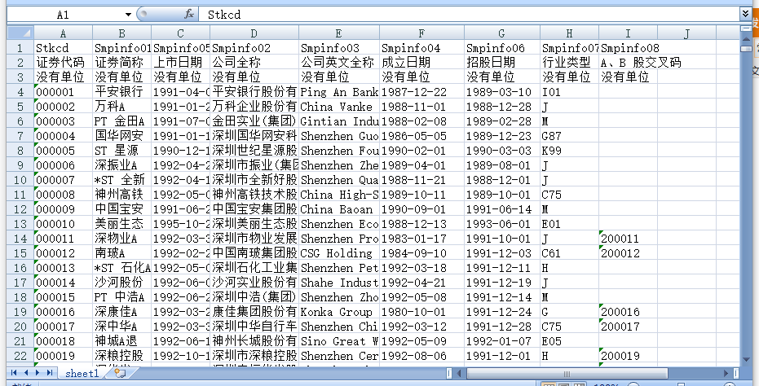The width and height of the screenshot is (759, 386).
Task: Click industry type cell I01
Action: (x=569, y=92)
